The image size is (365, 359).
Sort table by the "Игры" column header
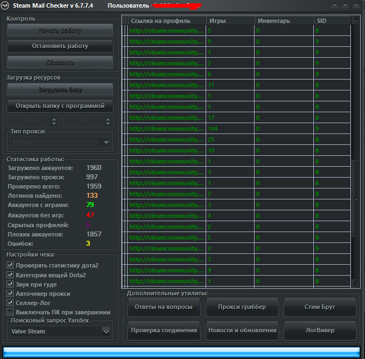(230, 21)
